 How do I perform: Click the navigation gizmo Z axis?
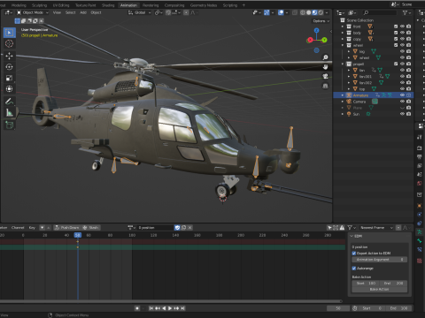point(316,30)
